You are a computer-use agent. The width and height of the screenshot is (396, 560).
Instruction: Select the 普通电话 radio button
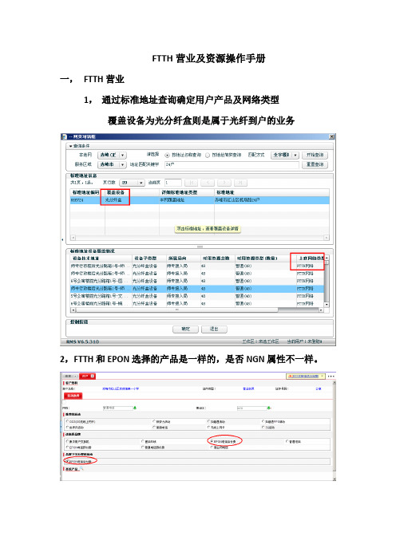pos(287,442)
